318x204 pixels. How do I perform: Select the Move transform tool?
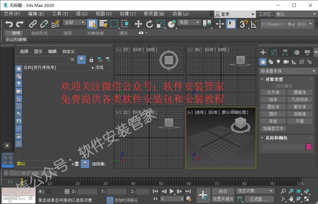[x=138, y=24]
